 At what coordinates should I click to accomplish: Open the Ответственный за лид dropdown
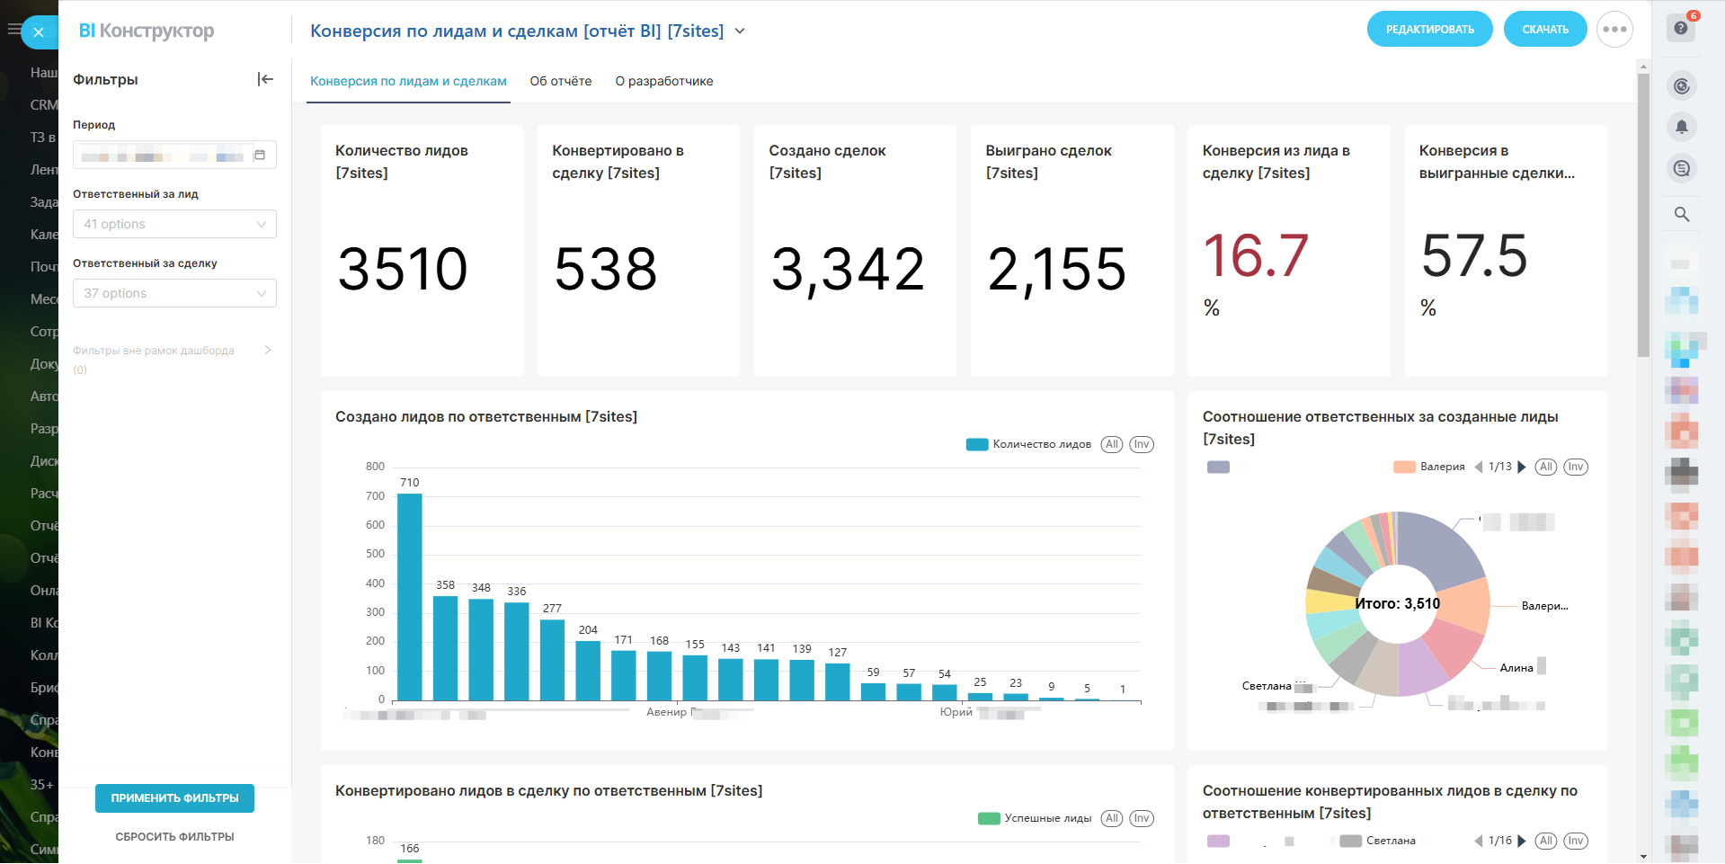(x=174, y=224)
